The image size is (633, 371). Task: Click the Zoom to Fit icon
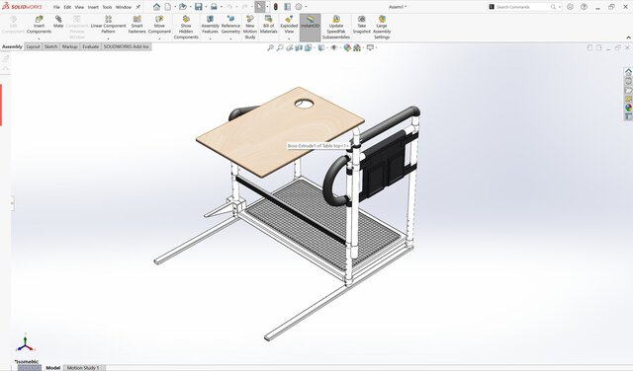pyautogui.click(x=270, y=48)
